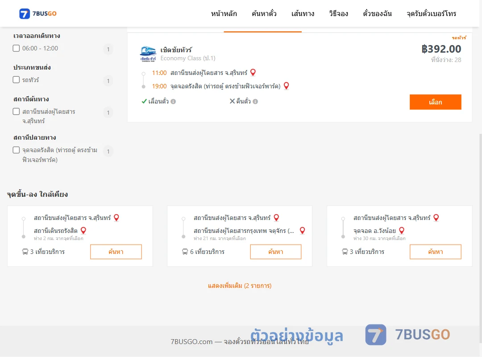Open map pin for 19:00 Rangsit stop
482x357 pixels.
coord(286,86)
